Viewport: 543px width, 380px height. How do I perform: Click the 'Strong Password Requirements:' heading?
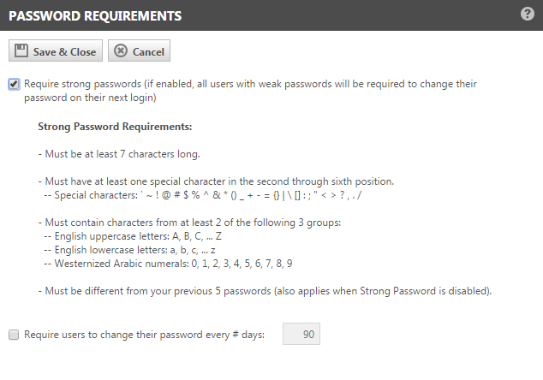tap(115, 128)
